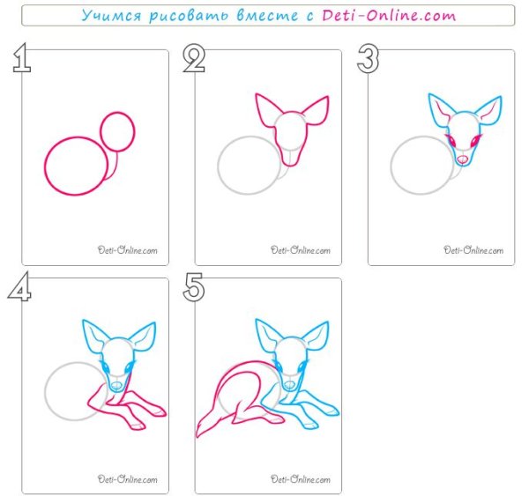Select the step 2 drawing panel

(x=268, y=158)
